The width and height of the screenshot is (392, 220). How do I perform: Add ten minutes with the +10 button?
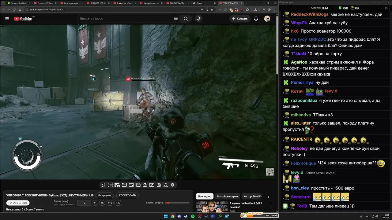[x=110, y=203]
